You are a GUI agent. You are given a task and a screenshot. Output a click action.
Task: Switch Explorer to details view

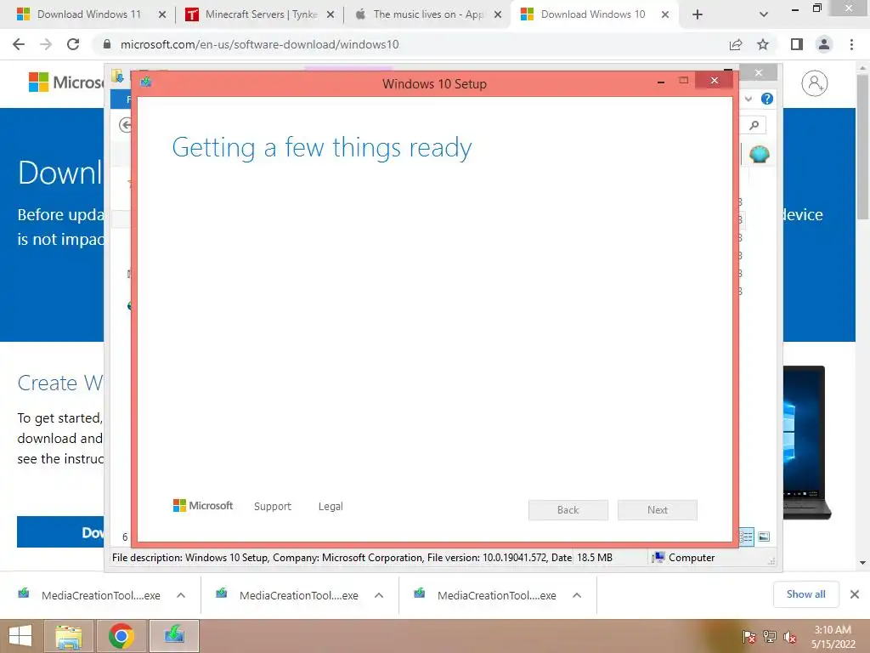[x=746, y=537]
